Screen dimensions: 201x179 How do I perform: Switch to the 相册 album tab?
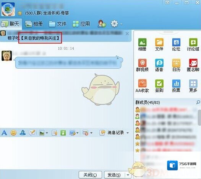(34, 24)
